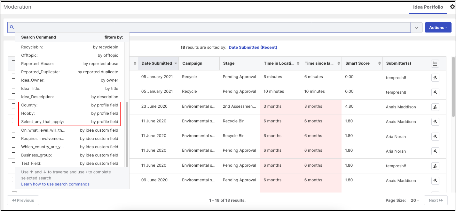Open the column settings sliders icon
Image resolution: width=456 pixels, height=211 pixels.
(x=435, y=64)
